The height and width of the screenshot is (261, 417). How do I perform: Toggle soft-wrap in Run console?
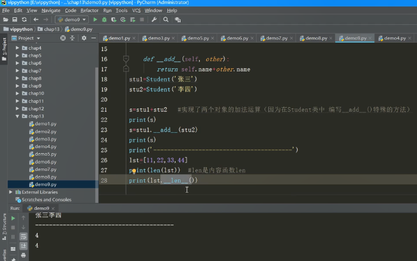24,237
